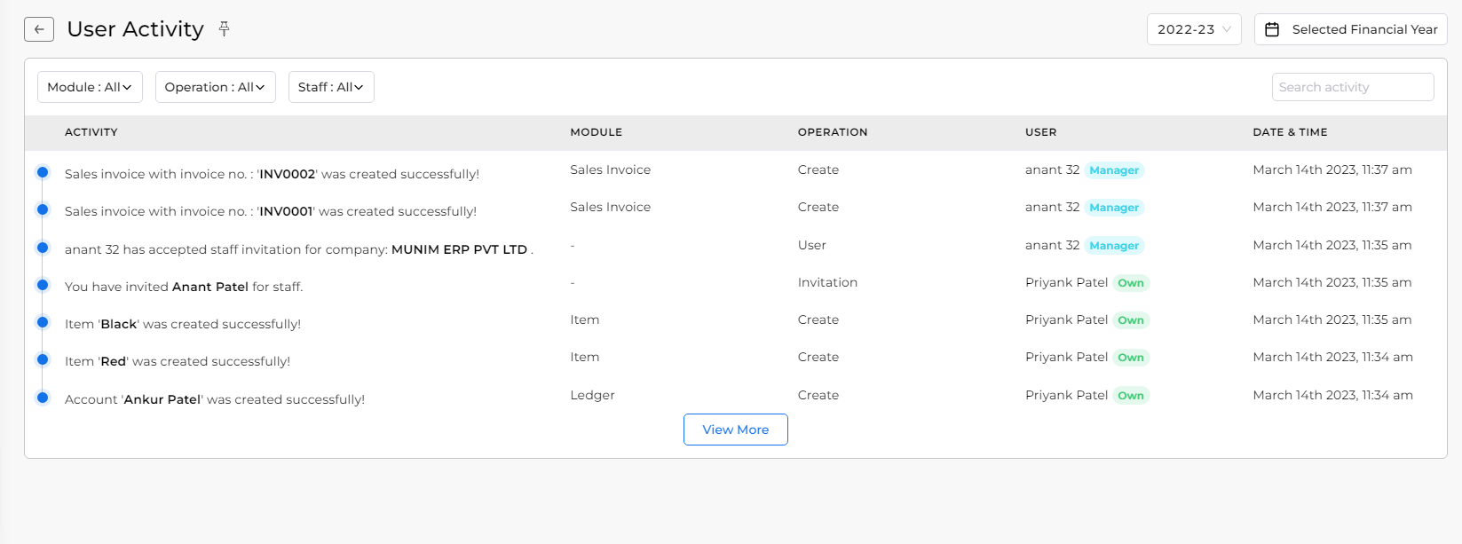
Task: Open the 2022-23 financial year dropdown
Action: 1194,29
